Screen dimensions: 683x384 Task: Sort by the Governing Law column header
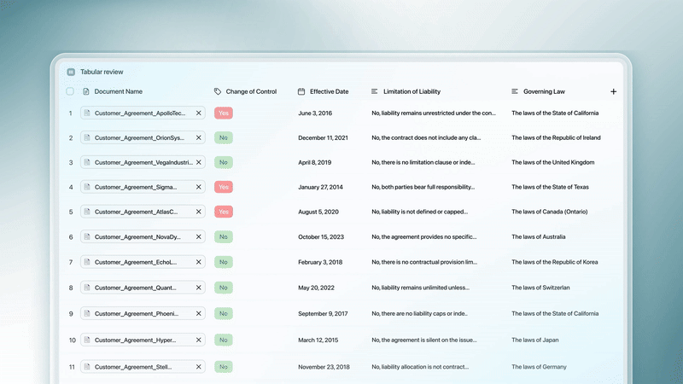point(544,91)
